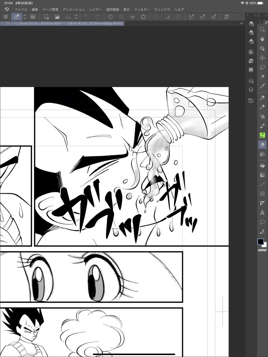The image size is (268, 357).
Task: Toggle snap to grid
Action: 214,17
